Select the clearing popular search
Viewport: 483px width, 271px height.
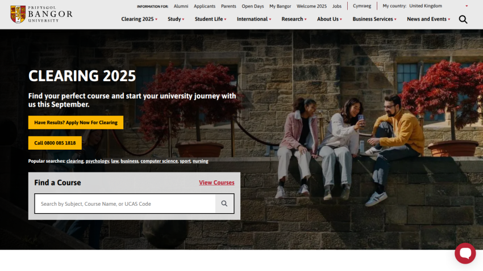tap(75, 161)
